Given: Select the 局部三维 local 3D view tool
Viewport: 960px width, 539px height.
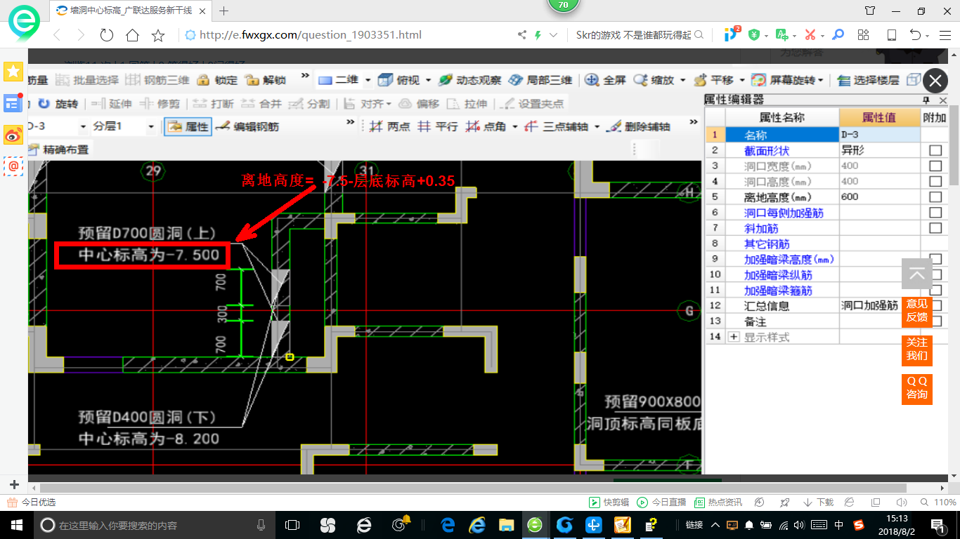Looking at the screenshot, I should click(x=540, y=80).
